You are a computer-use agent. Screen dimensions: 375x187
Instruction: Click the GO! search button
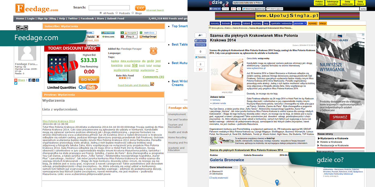[x=140, y=8]
